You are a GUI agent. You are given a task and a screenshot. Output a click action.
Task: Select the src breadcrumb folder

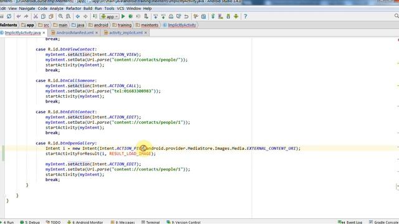point(44,25)
